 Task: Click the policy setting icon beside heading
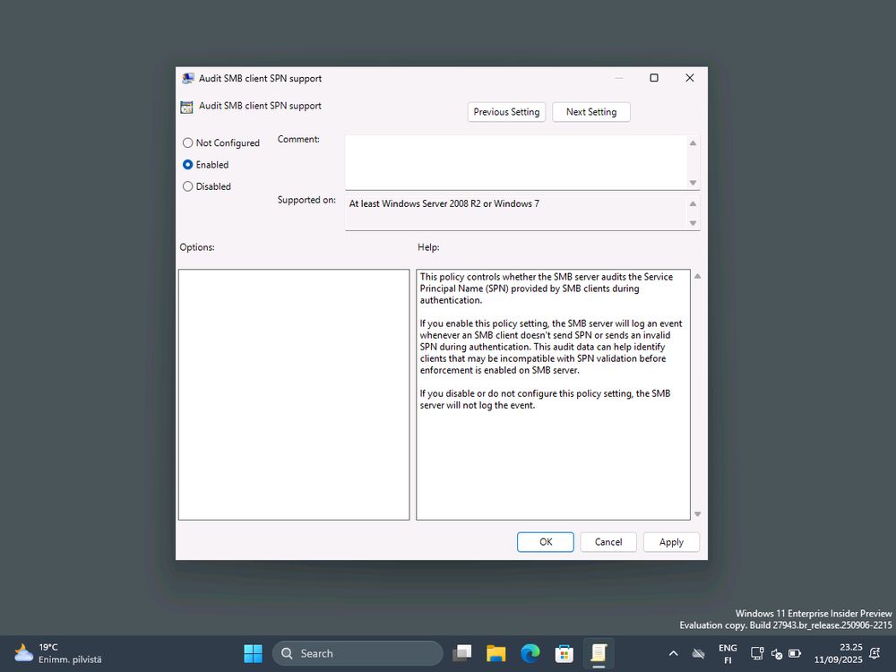pos(186,107)
